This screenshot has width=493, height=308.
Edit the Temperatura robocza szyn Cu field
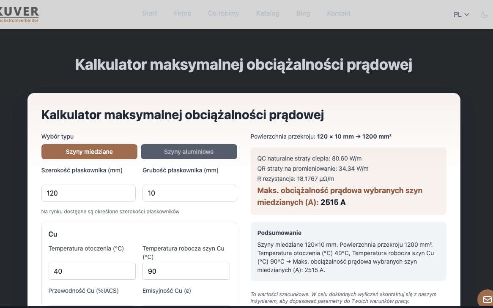point(186,271)
